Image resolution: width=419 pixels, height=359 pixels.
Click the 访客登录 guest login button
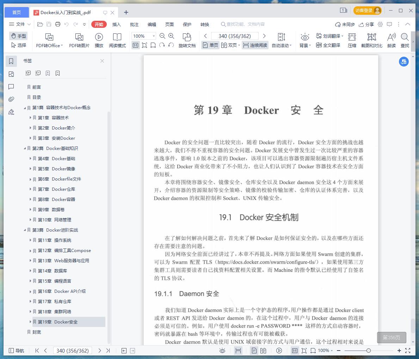pyautogui.click(x=368, y=11)
